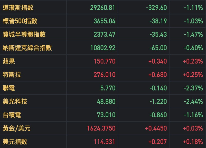
Task: Select the 1624.3750 gold price
Action: [x=101, y=128]
